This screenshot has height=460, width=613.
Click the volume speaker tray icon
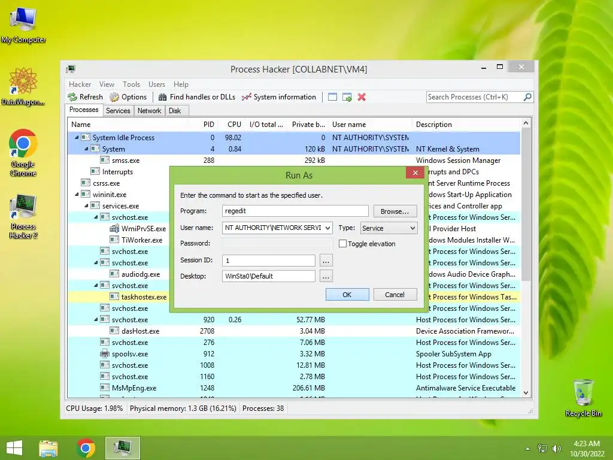coord(556,448)
